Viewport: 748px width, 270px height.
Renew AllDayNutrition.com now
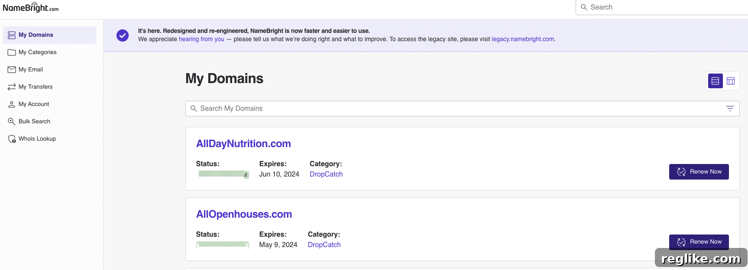[x=699, y=172]
